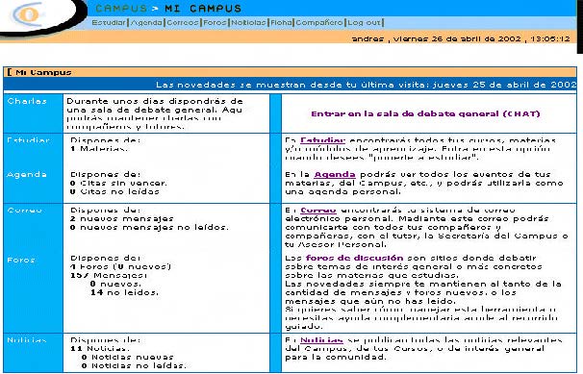The width and height of the screenshot is (583, 374).
Task: Go to Correos in navigation bar
Action: click(183, 23)
